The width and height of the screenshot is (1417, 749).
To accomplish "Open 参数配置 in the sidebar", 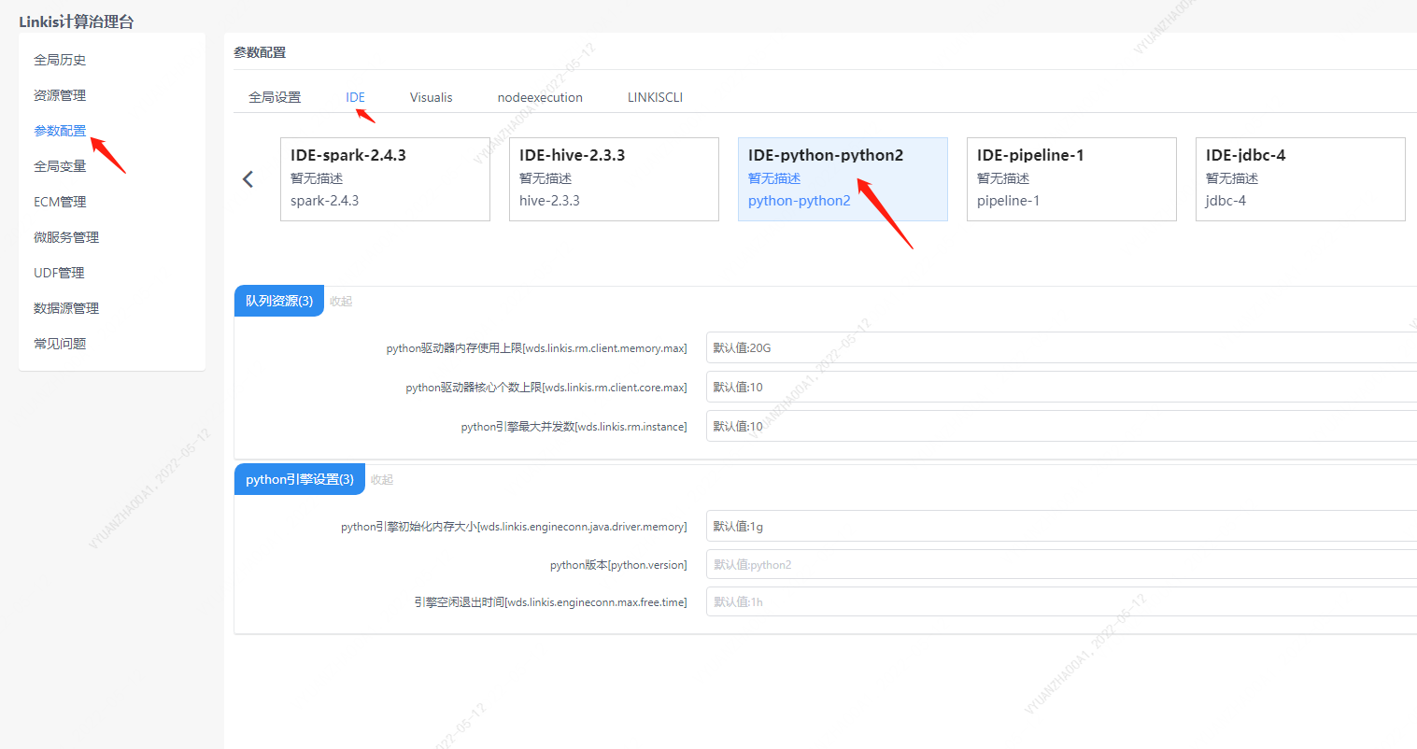I will pos(60,130).
